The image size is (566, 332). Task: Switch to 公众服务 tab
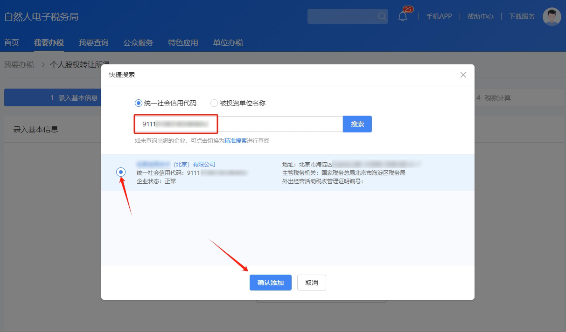pos(138,43)
